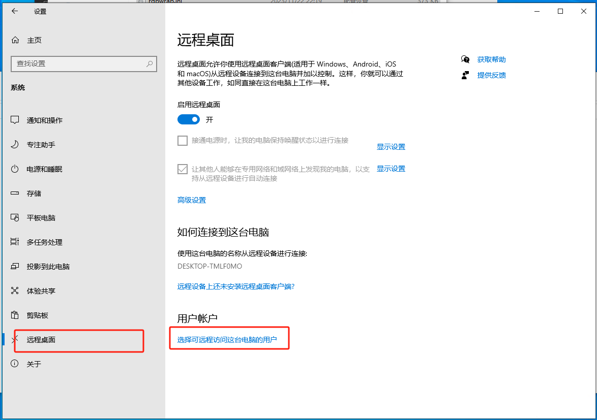Click the 如何连接到这台电脑 heading
Image resolution: width=597 pixels, height=420 pixels.
(x=223, y=232)
